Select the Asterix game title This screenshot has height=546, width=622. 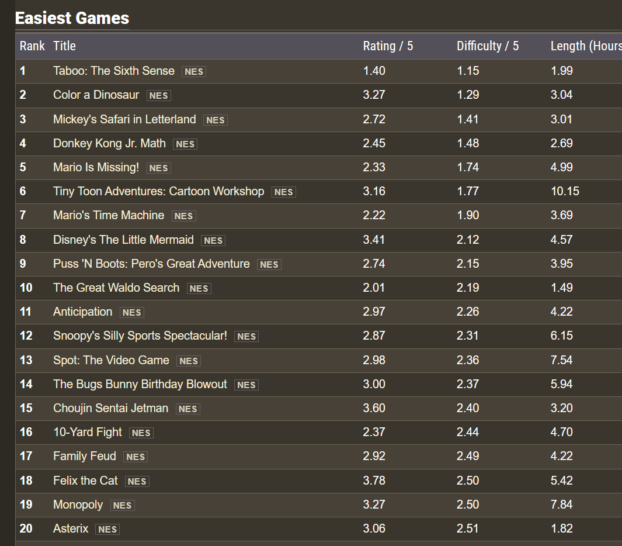(x=71, y=528)
